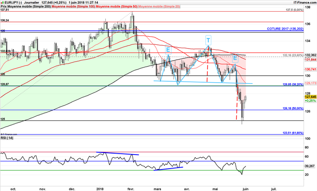This screenshot has height=191, width=317.
Task: Click the 136,24 horizontal level label
Action: 5,21
